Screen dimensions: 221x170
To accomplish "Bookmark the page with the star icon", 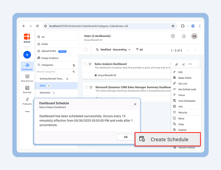I will [x=173, y=26].
